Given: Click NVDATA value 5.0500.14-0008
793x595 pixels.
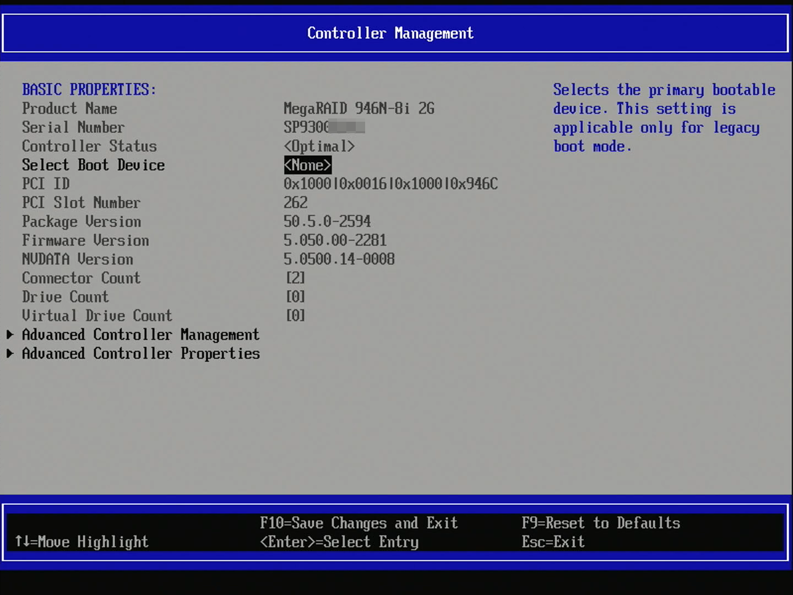Looking at the screenshot, I should click(x=339, y=259).
